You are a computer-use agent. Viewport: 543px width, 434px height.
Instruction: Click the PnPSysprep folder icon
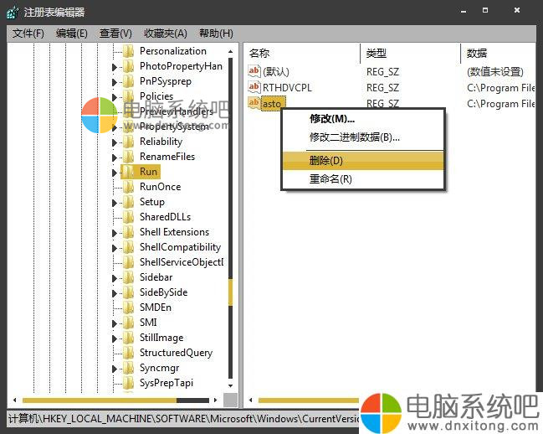129,81
